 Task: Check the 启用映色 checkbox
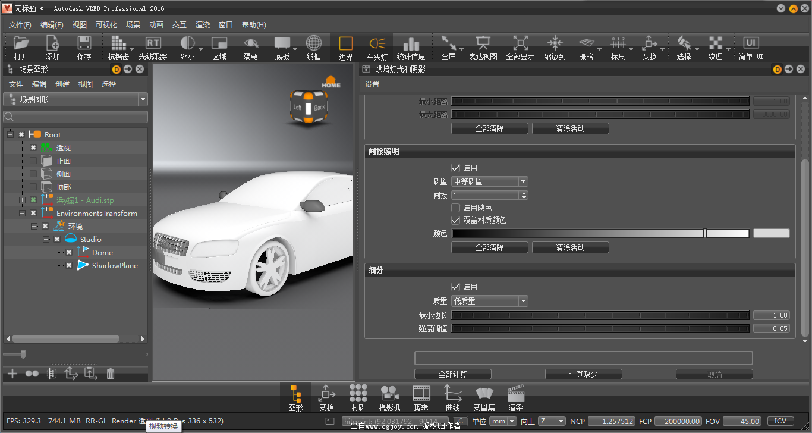coord(455,208)
